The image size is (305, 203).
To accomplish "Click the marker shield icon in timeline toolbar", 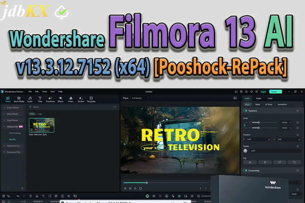I will tap(160, 196).
